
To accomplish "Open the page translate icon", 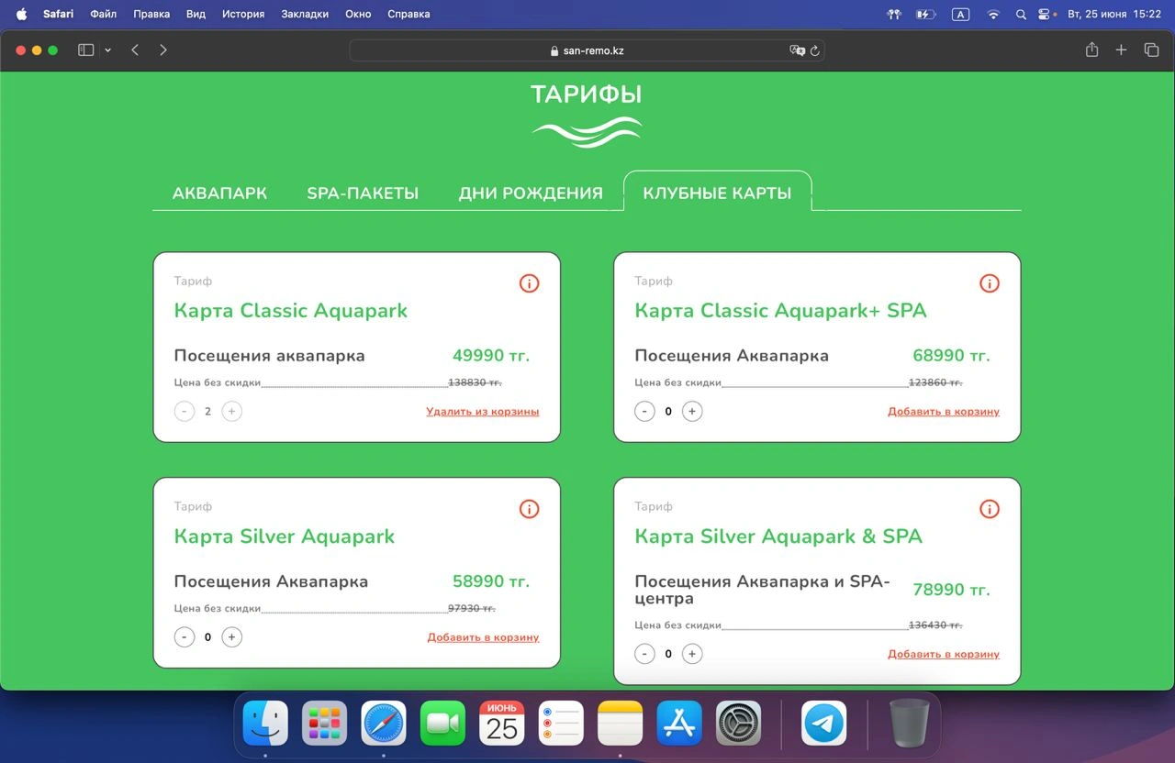I will (x=797, y=50).
